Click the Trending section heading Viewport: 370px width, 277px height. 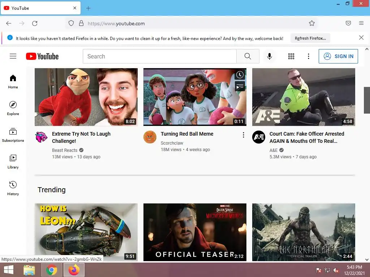click(52, 190)
